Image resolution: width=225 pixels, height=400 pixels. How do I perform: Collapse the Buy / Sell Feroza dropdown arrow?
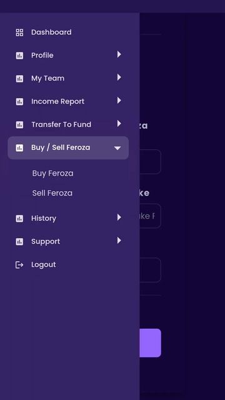pyautogui.click(x=117, y=148)
